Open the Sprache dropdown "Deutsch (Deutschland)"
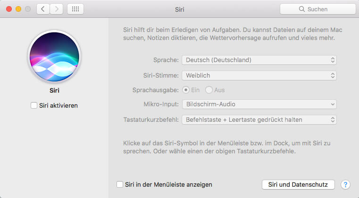 259,60
